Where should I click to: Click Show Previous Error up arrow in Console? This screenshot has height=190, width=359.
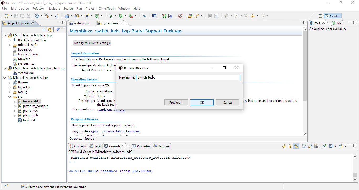290,146
